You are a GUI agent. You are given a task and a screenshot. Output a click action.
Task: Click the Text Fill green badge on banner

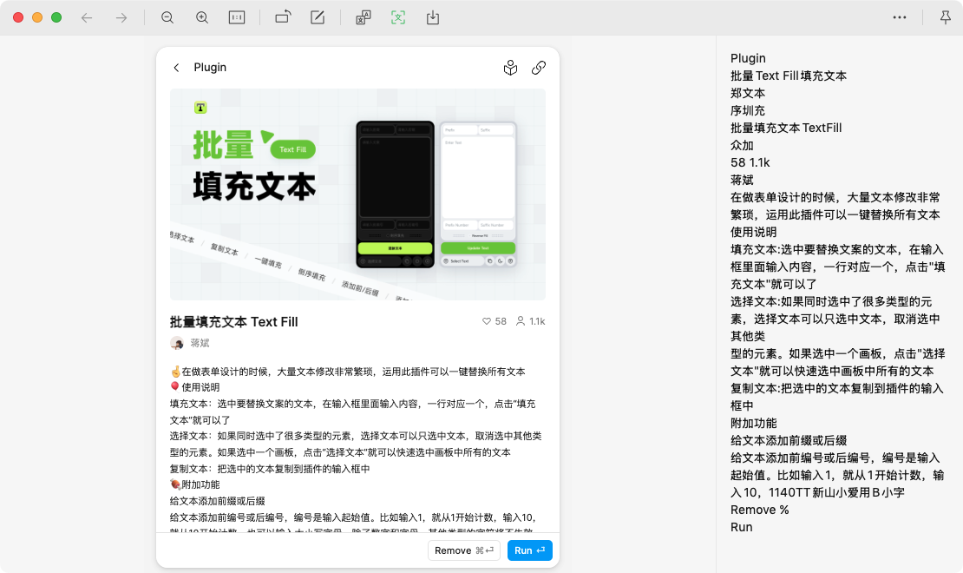[x=293, y=149]
